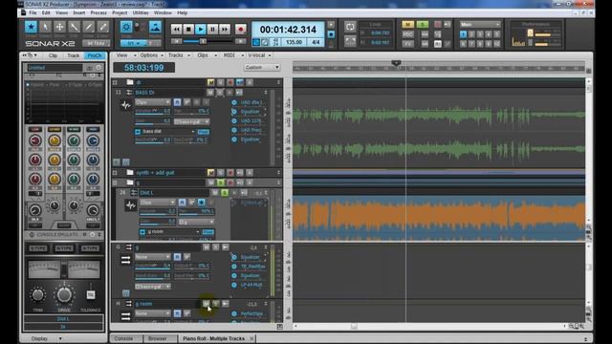Select the Draw line tool
Screen dimensions: 612x344
[x=89, y=27]
